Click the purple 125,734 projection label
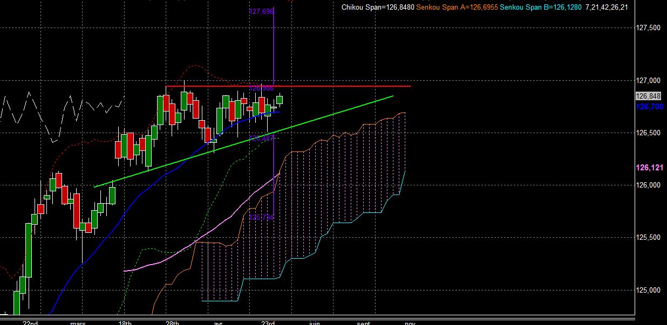Viewport: 667px width, 325px height. coord(261,217)
